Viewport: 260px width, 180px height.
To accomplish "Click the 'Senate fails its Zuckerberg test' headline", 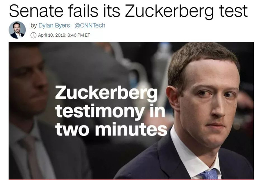I will coord(129,11).
